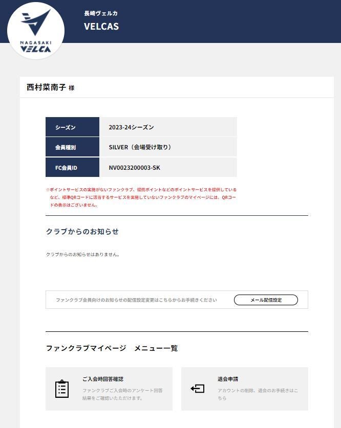The width and height of the screenshot is (341, 428).
Task: Click the 2023-24シーズン value cell
Action: pyautogui.click(x=168, y=127)
